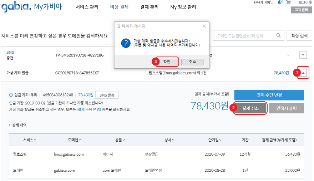
Task: Click 확장 검색 button
Action: (x=299, y=35)
